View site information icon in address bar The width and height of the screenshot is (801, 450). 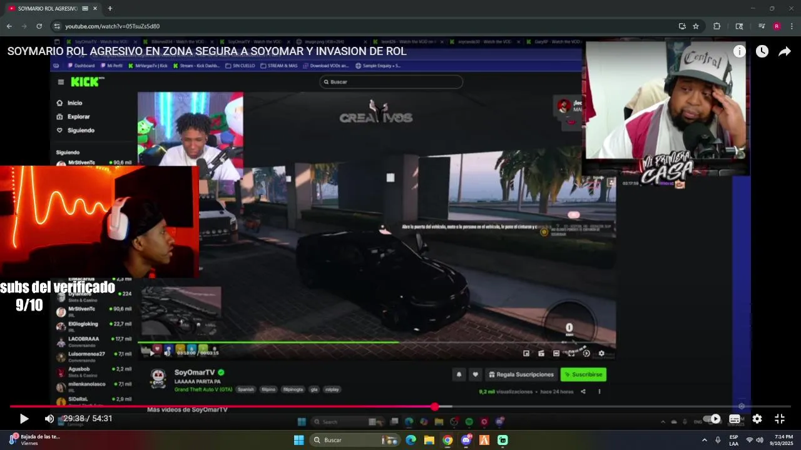coord(57,26)
